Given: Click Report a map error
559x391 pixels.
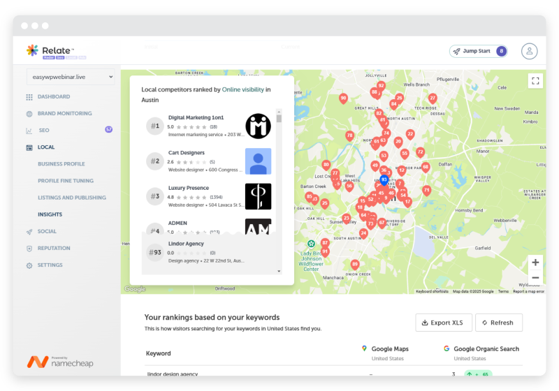Looking at the screenshot, I should pos(528,291).
